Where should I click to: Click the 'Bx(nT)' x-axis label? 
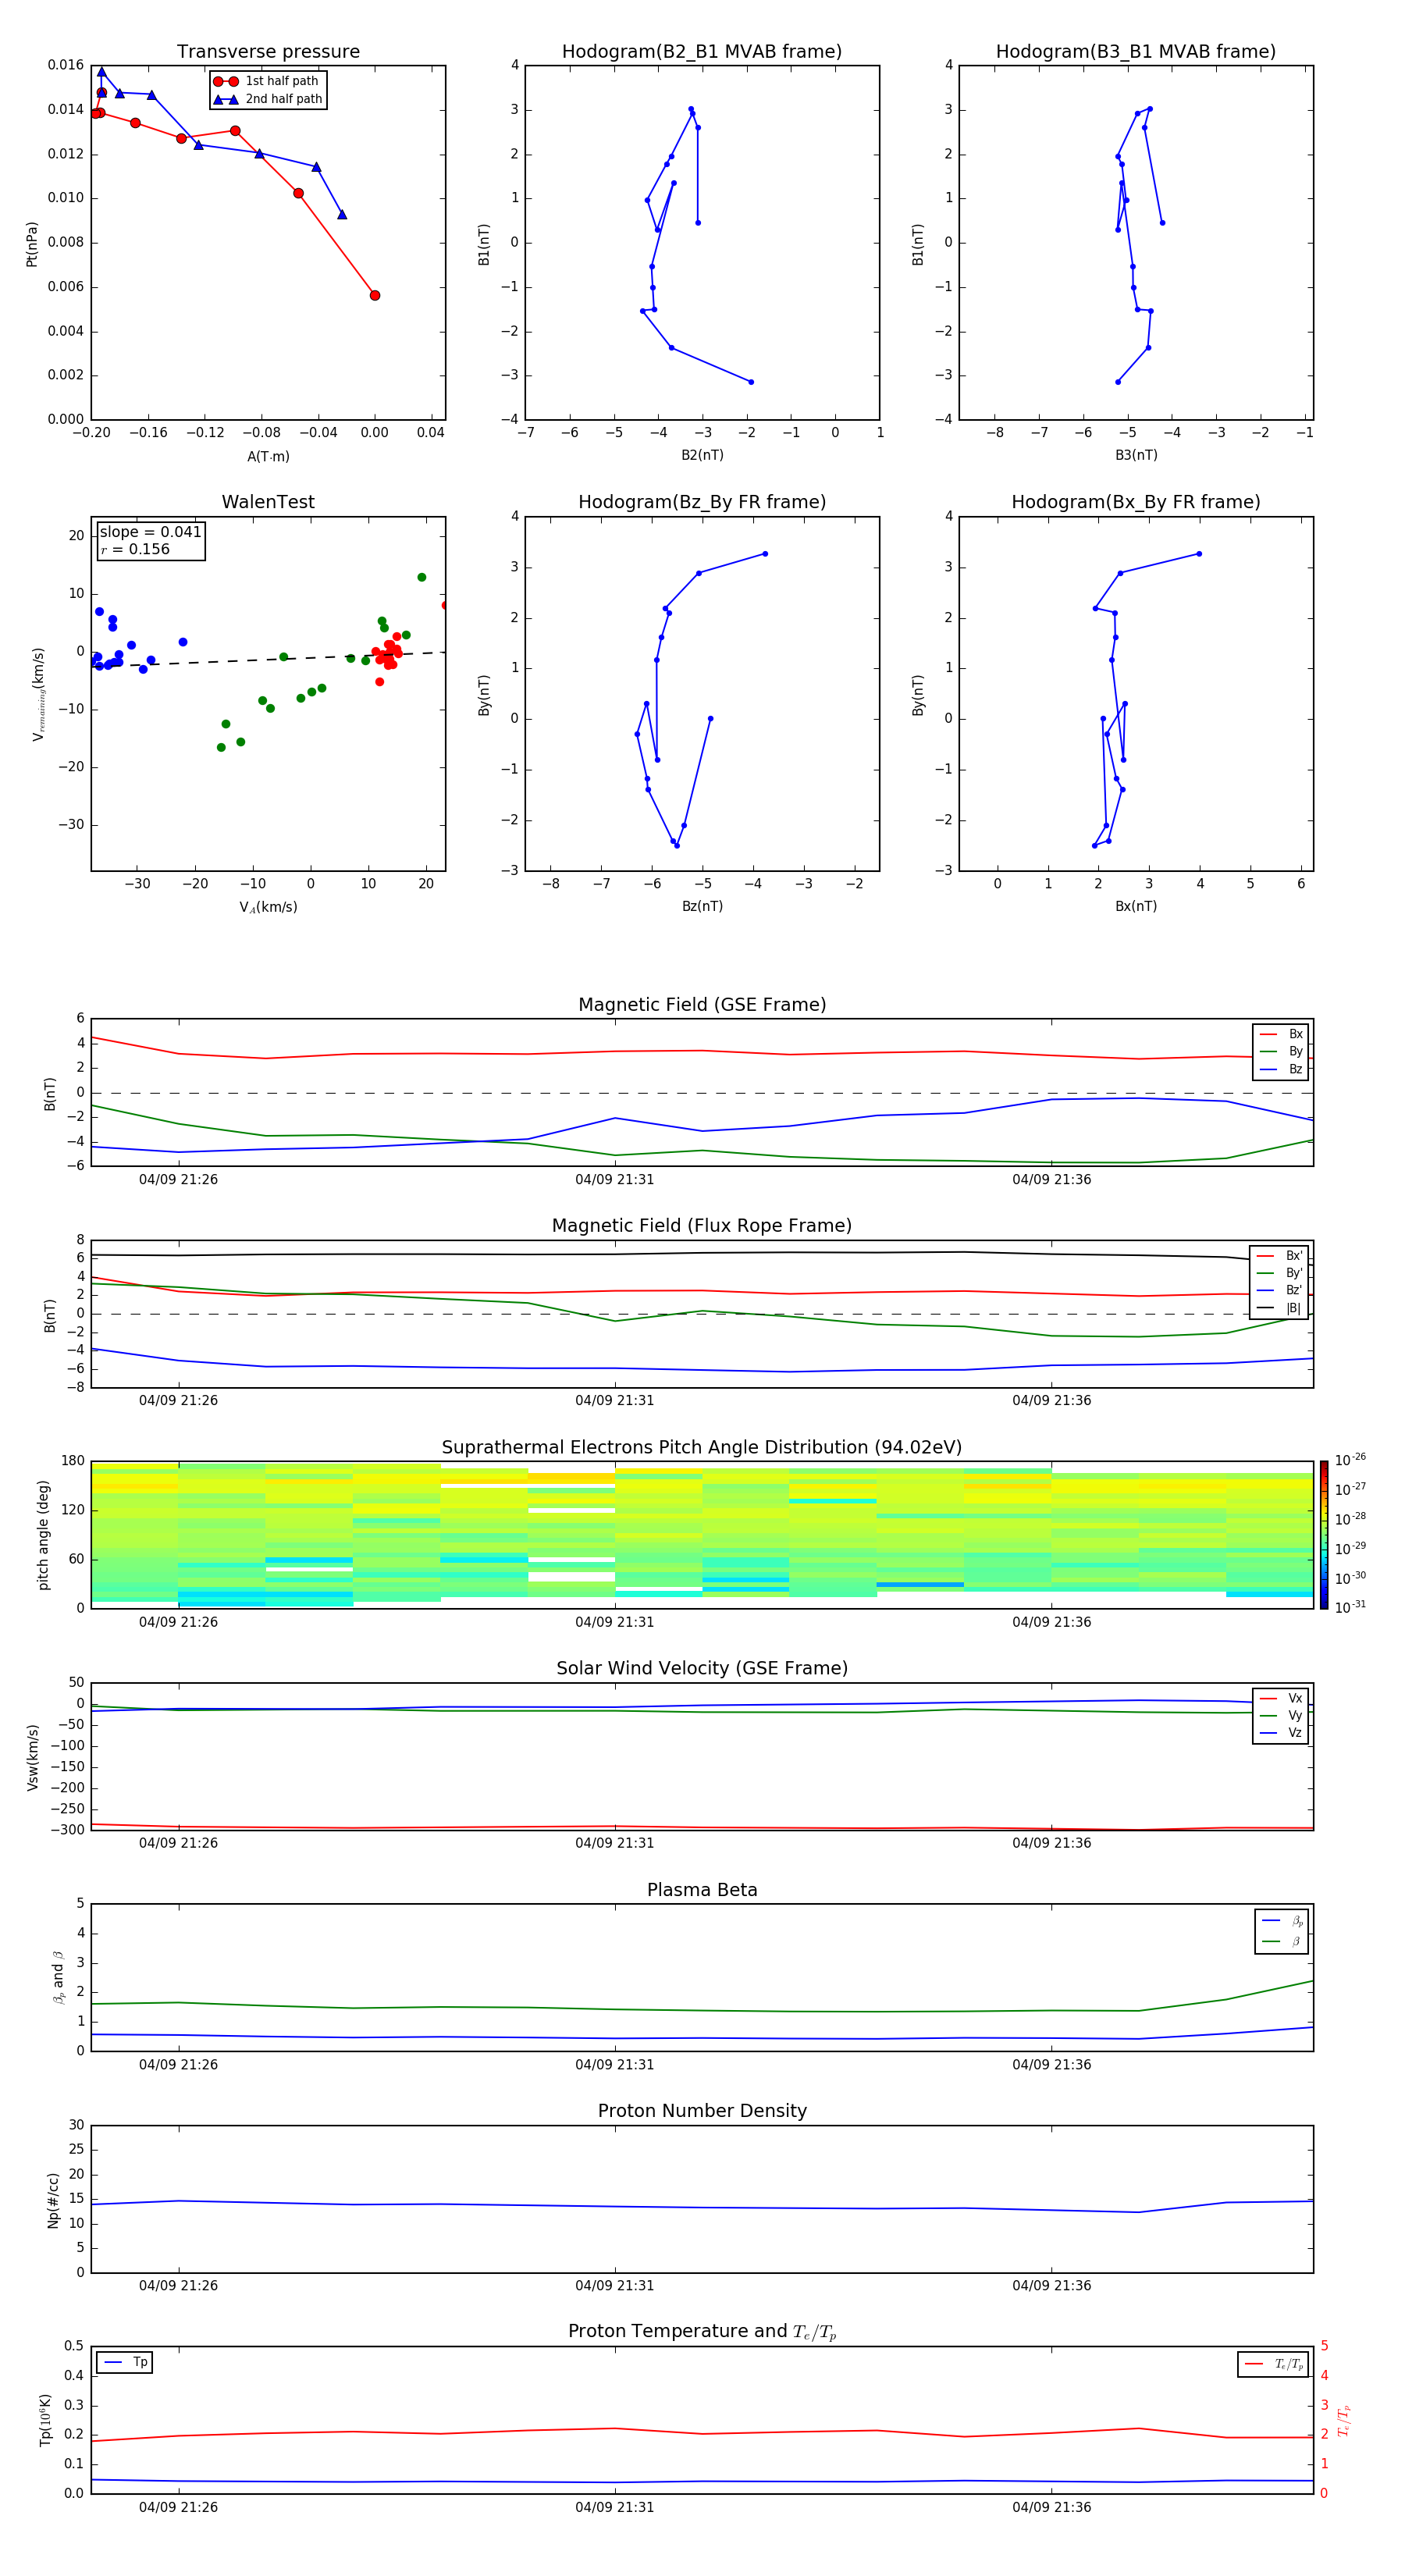point(1136,906)
